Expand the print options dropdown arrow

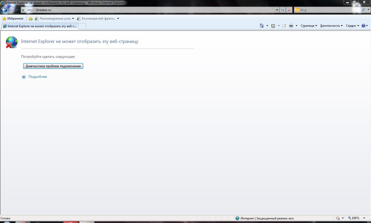(x=297, y=26)
